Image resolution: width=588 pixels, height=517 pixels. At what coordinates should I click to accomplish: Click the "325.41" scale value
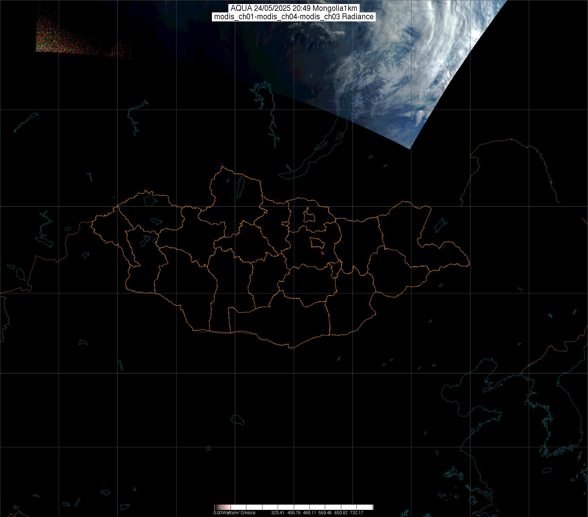(278, 513)
